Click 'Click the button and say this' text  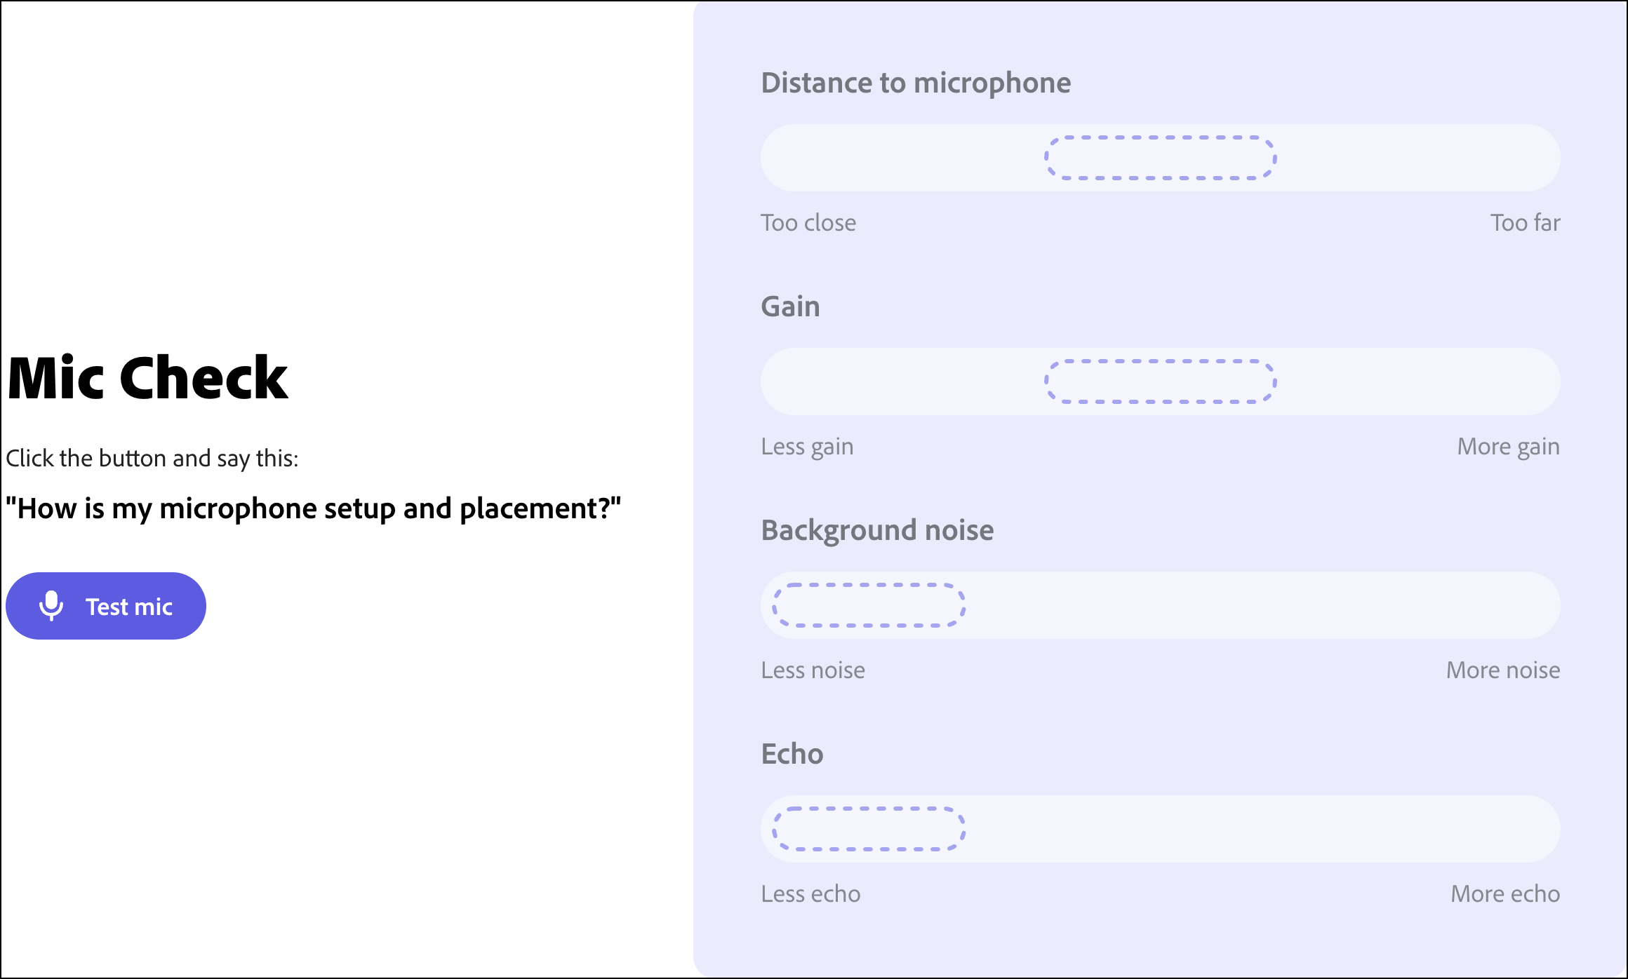[x=152, y=459]
